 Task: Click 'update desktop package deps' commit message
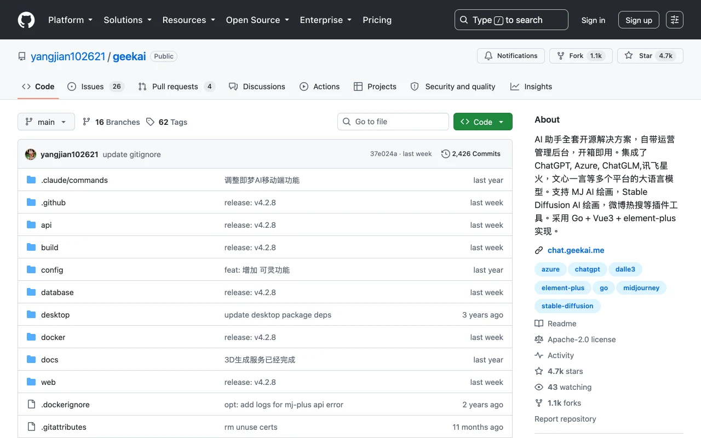pos(278,315)
